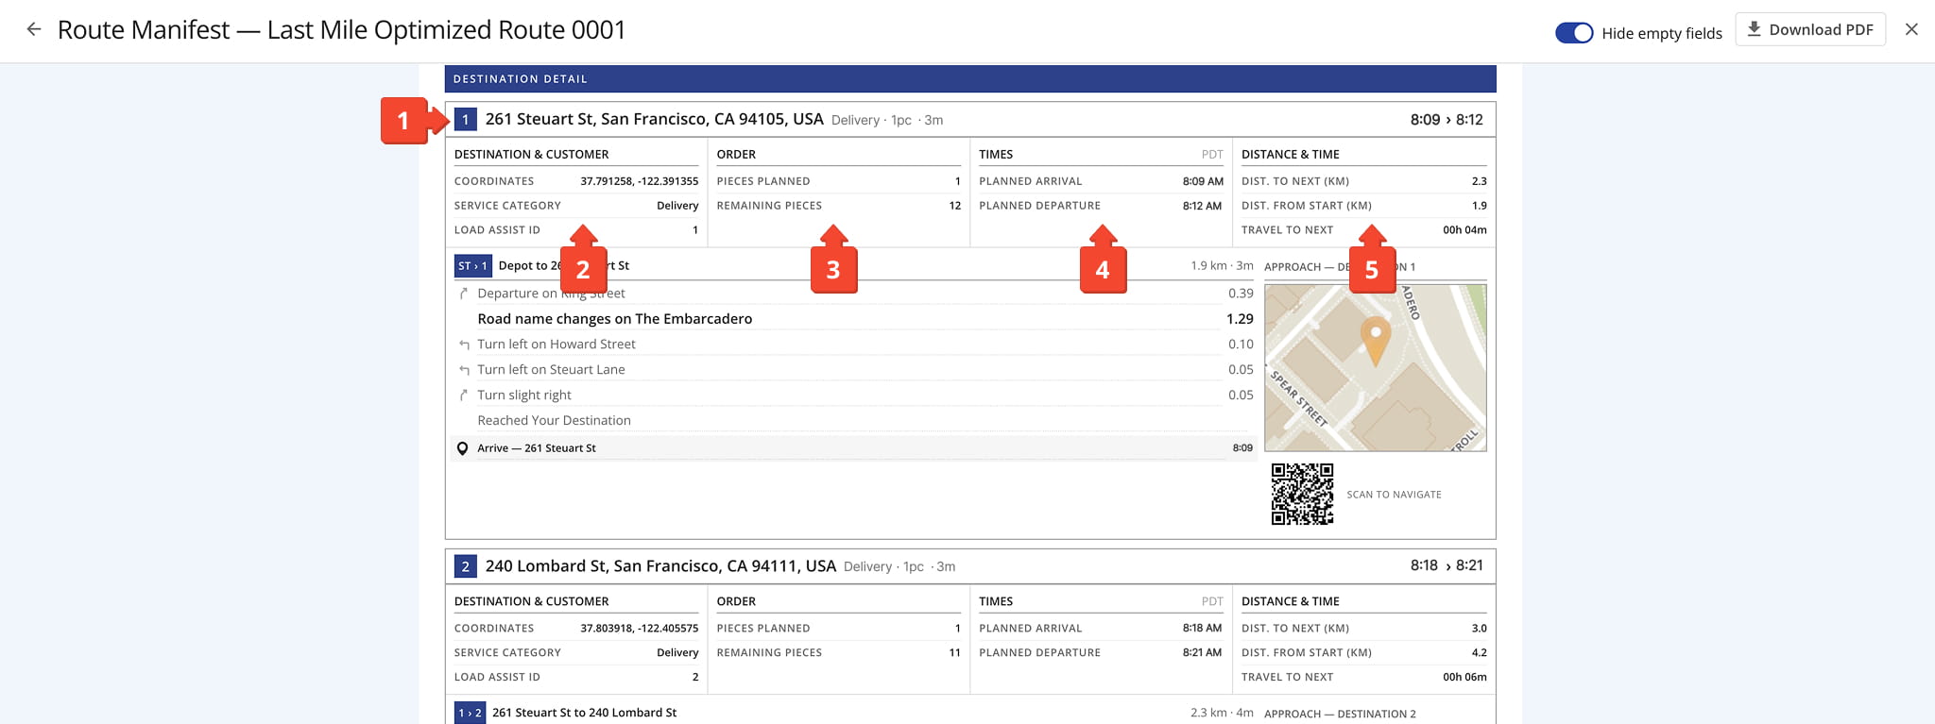Click the departure arrow icon for King Street
This screenshot has height=724, width=1935.
click(463, 294)
